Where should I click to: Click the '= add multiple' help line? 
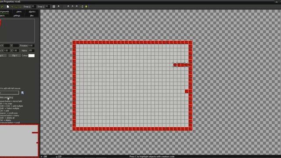pyautogui.click(x=11, y=106)
